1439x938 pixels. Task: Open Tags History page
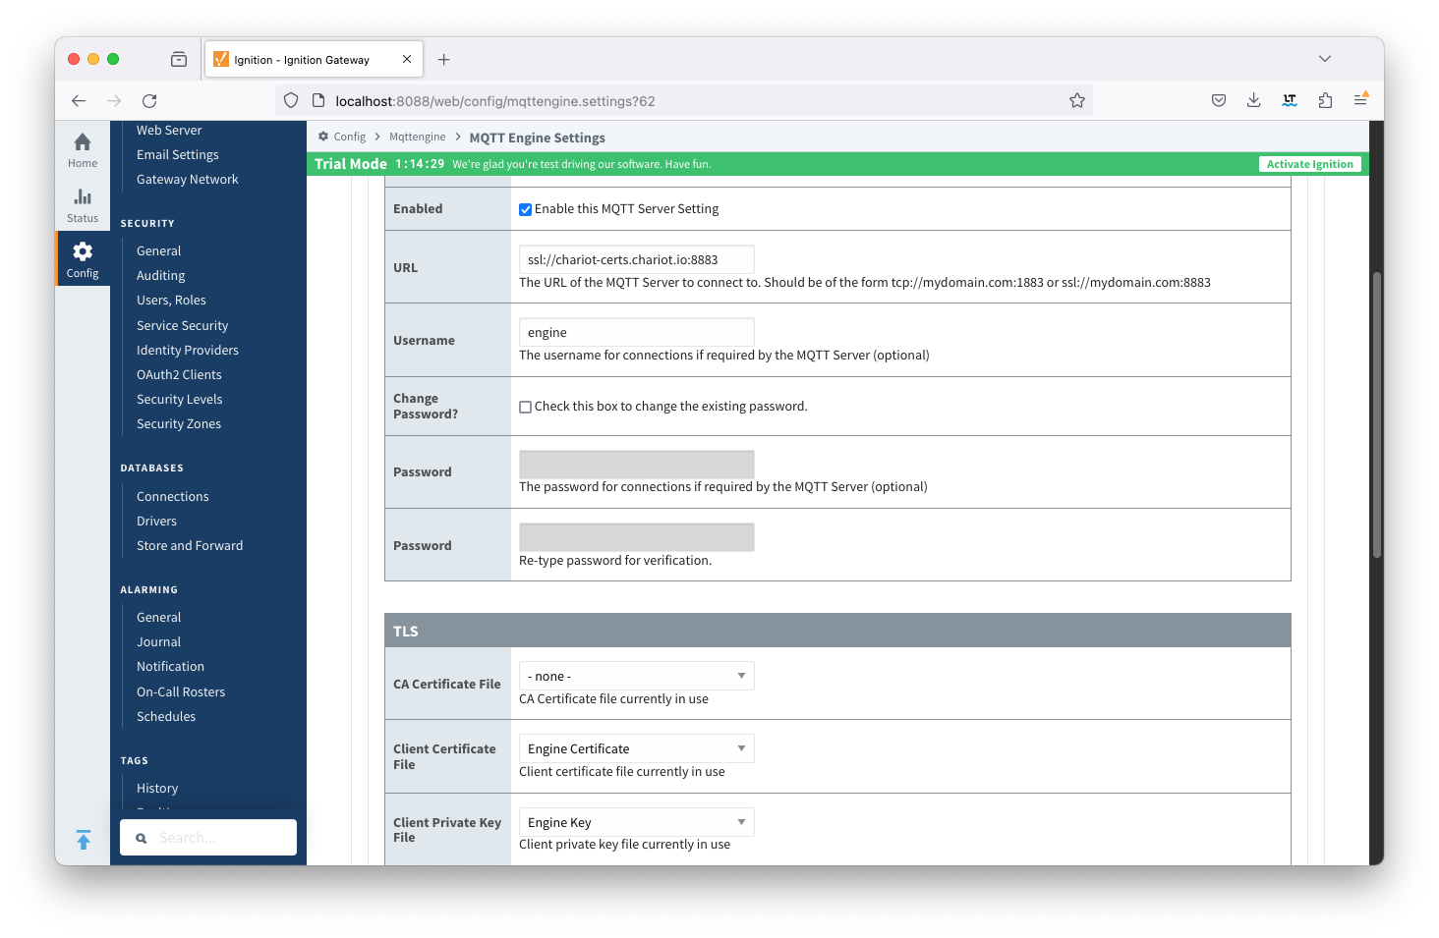pyautogui.click(x=157, y=788)
